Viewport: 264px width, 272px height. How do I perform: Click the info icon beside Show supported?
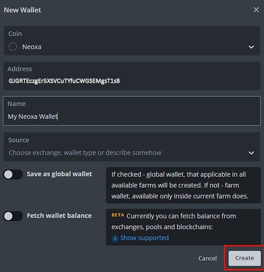115,239
